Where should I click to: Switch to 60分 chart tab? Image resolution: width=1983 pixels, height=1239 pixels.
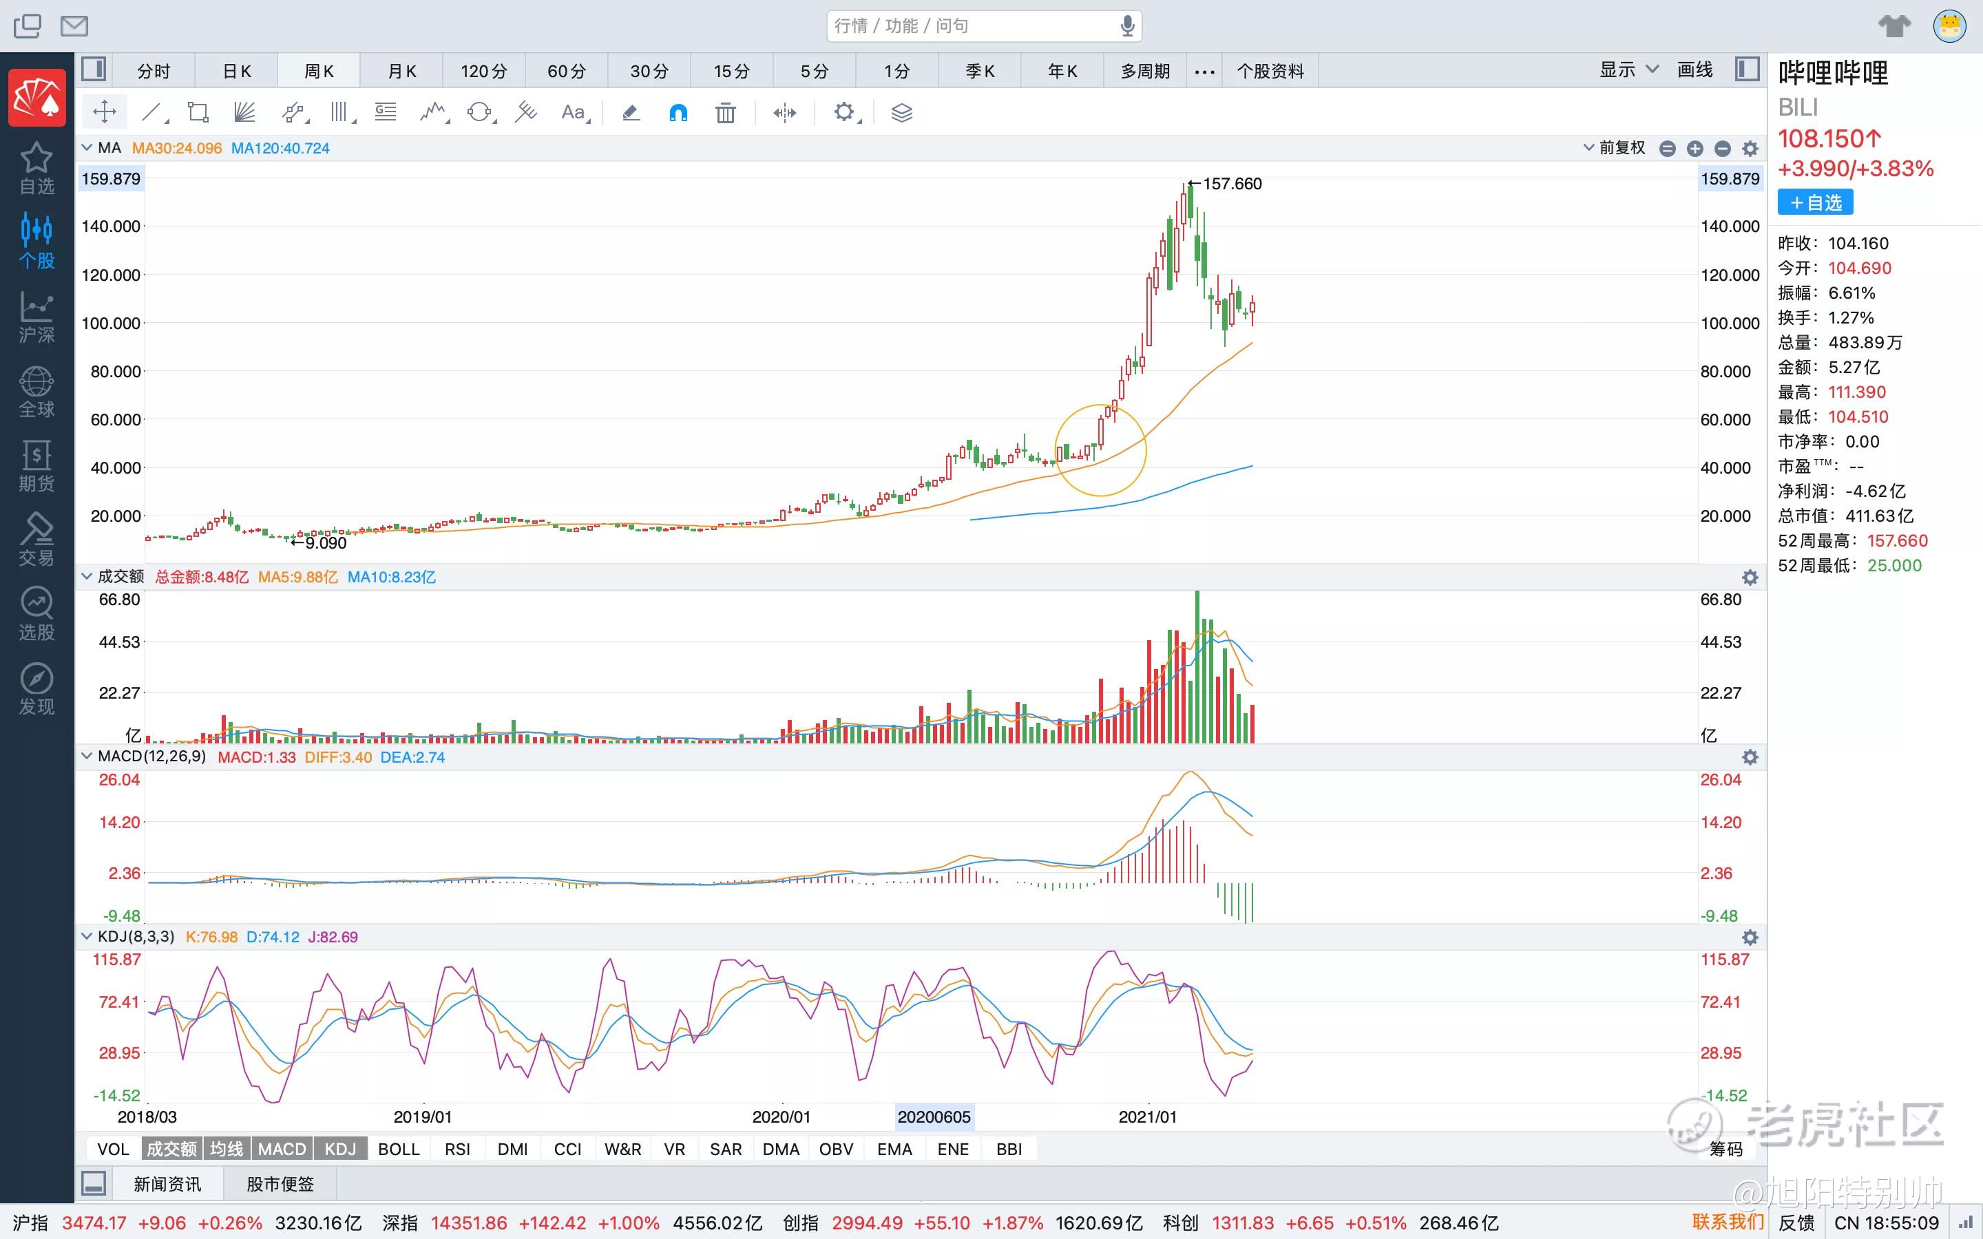(x=567, y=72)
